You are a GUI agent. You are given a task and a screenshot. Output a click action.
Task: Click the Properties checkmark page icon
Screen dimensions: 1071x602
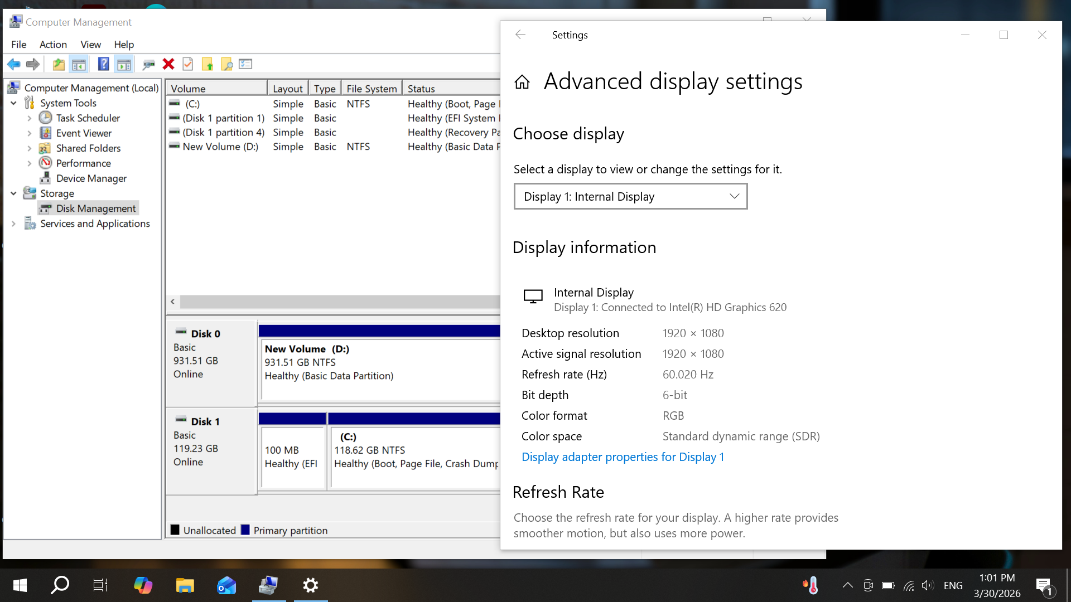[188, 65]
